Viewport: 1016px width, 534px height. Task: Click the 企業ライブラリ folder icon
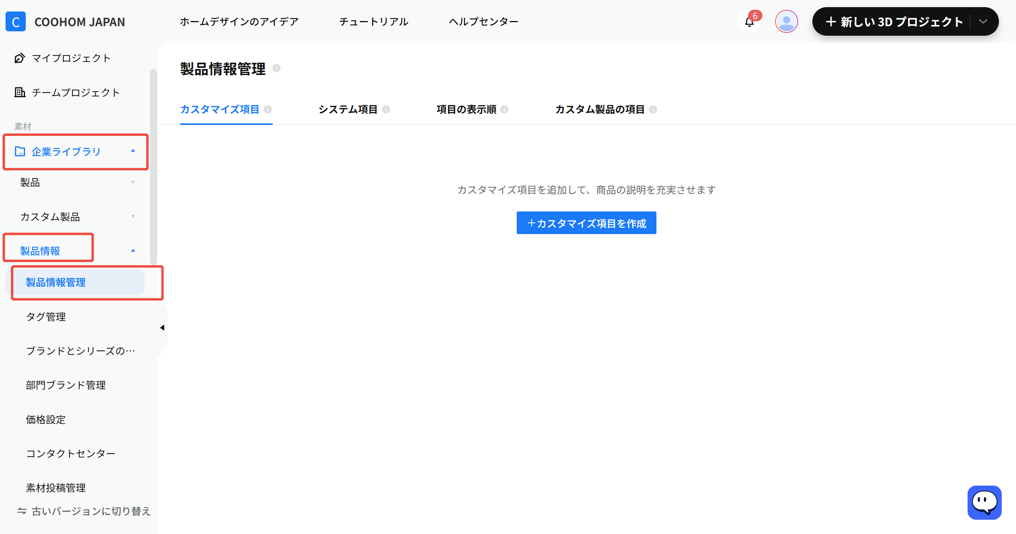tap(20, 151)
